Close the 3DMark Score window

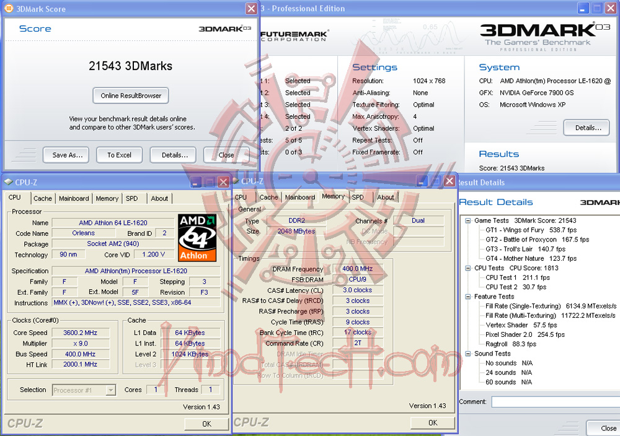pyautogui.click(x=251, y=8)
